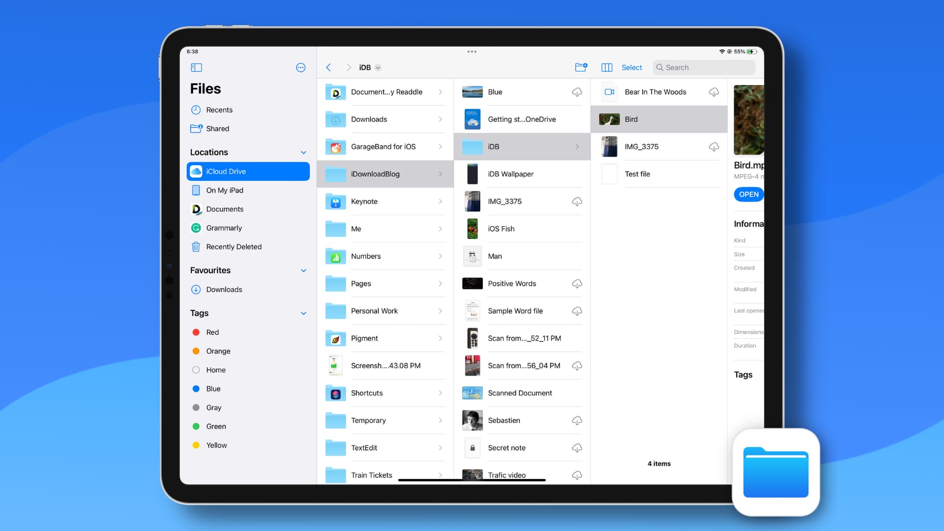Toggle the sidebar panel icon
Screen dimensions: 944x531
[x=196, y=67]
